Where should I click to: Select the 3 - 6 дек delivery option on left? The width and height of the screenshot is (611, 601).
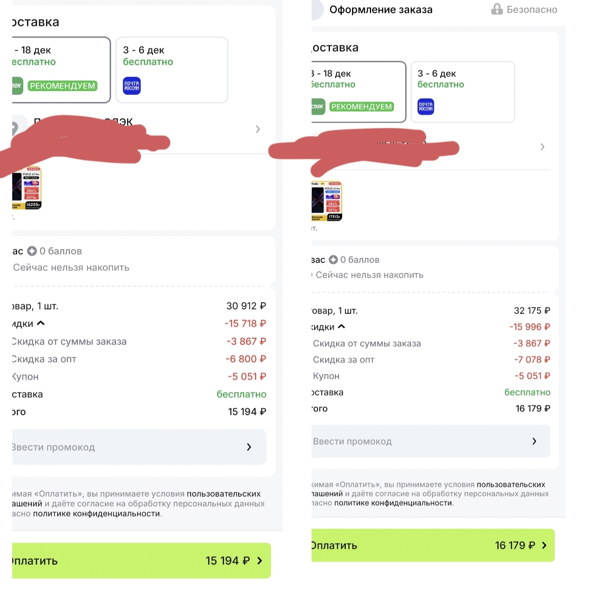[x=171, y=70]
